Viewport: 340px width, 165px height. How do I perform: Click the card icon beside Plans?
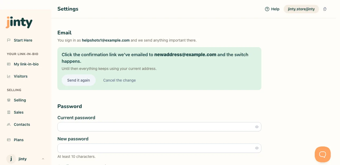9,140
